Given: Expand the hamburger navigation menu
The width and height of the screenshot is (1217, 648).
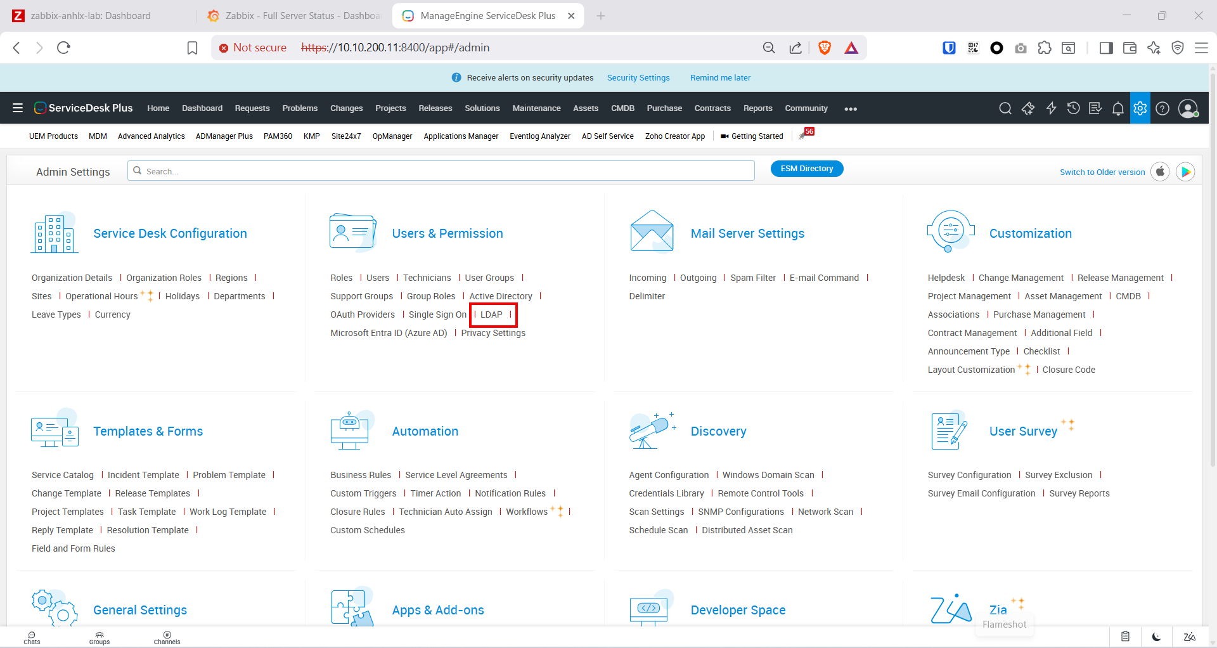Looking at the screenshot, I should pyautogui.click(x=18, y=108).
